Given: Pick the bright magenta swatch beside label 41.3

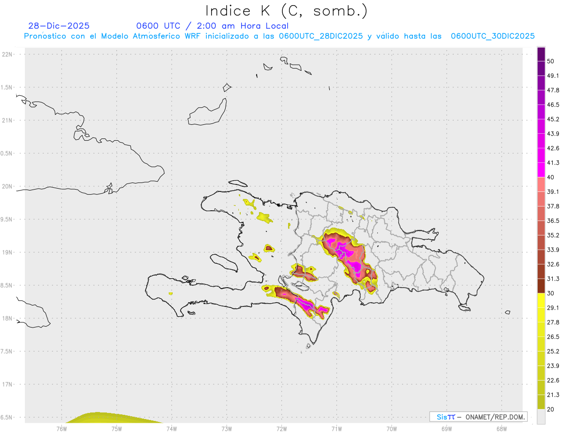Looking at the screenshot, I should [541, 169].
